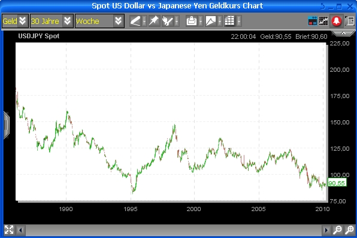This screenshot has height=238, width=357.
Task: Open the calendar events icon
Action: 313,21
